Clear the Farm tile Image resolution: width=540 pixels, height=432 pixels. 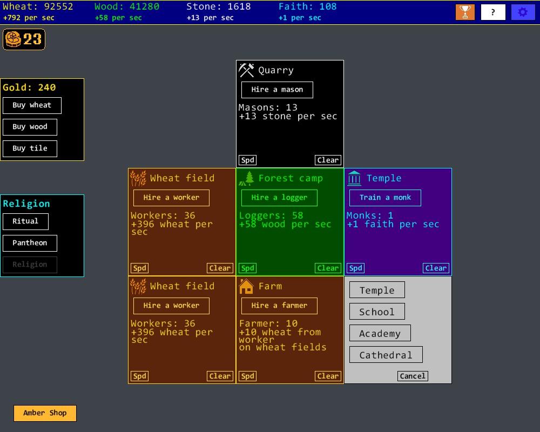coord(328,376)
